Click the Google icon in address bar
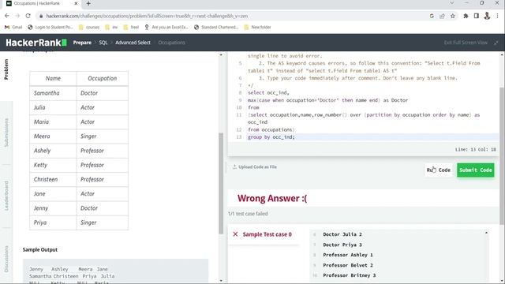The width and height of the screenshot is (505, 284). [432, 16]
